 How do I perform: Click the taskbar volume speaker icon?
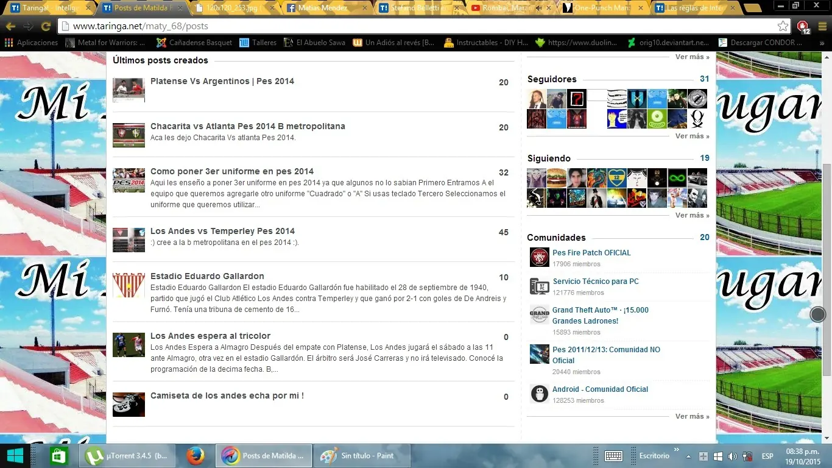click(732, 456)
